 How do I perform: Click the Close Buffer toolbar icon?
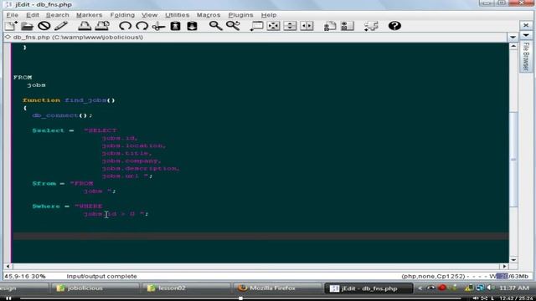click(44, 26)
